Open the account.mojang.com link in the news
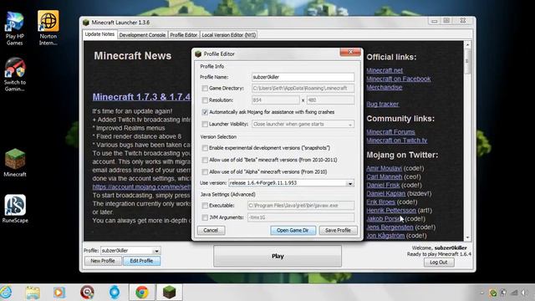The height and width of the screenshot is (301, 535). [x=141, y=187]
